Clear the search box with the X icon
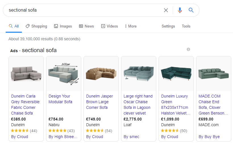 (166, 10)
